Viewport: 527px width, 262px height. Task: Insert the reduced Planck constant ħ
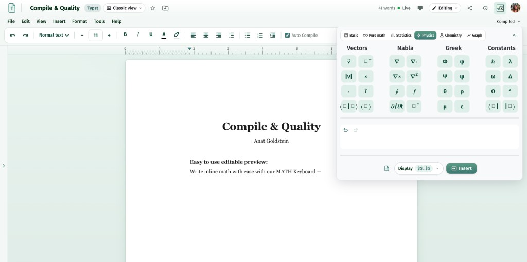493,62
